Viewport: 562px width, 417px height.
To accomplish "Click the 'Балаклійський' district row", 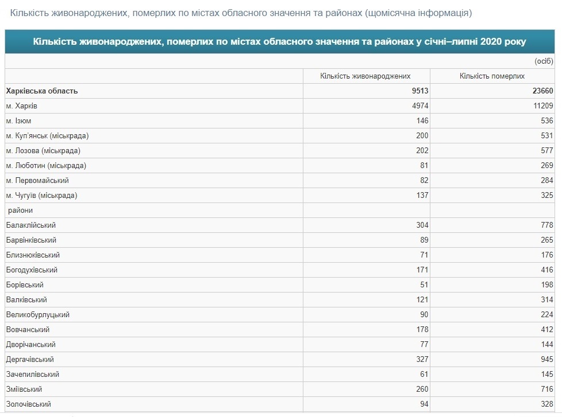I will 280,225.
